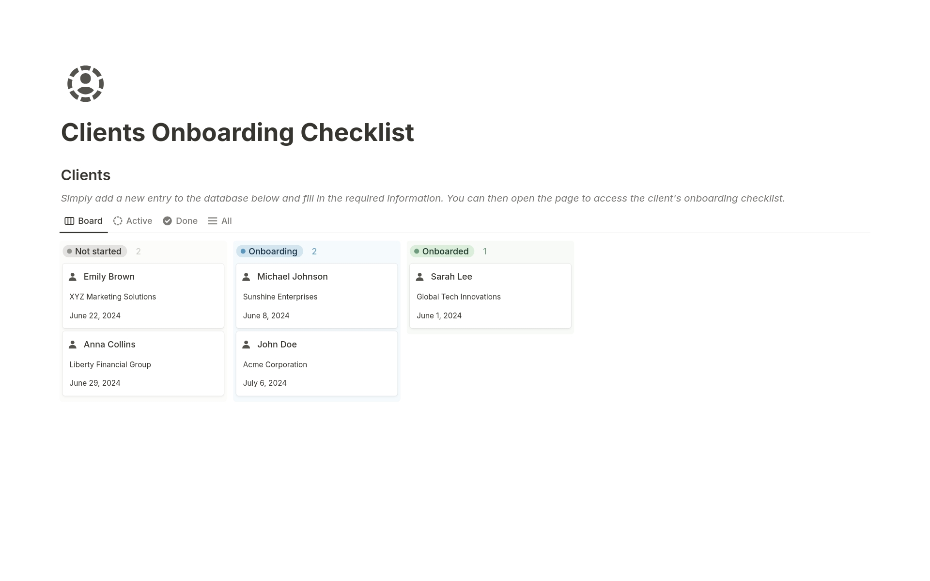Click the Sunshine Enterprises company text
The height and width of the screenshot is (581, 930).
[x=280, y=297]
